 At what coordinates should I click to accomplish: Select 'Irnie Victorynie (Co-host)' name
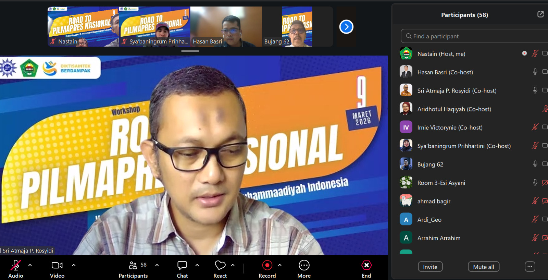pos(450,128)
